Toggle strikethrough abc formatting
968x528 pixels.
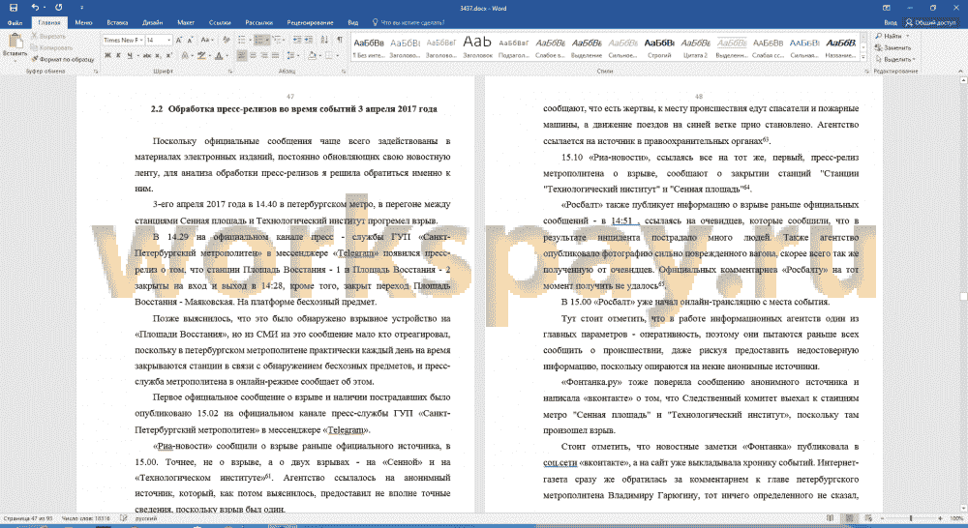(x=147, y=55)
